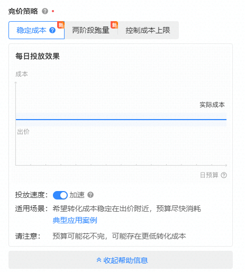The height and width of the screenshot is (272, 245).
Task: Click the 成本 axis label
Action: click(x=22, y=74)
